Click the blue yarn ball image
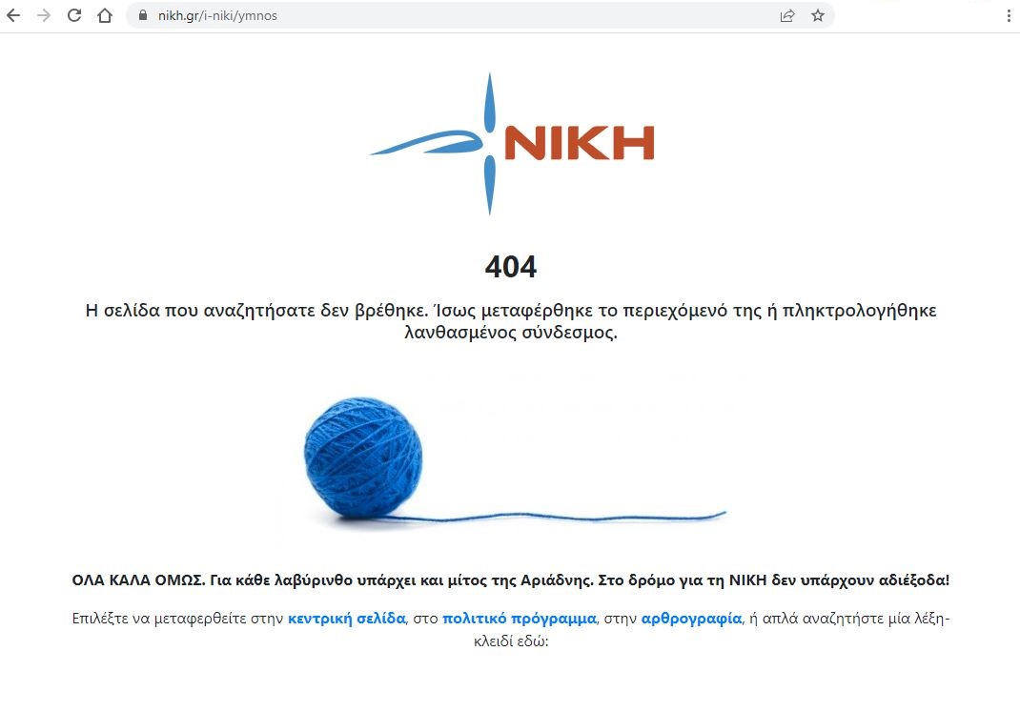 363,458
